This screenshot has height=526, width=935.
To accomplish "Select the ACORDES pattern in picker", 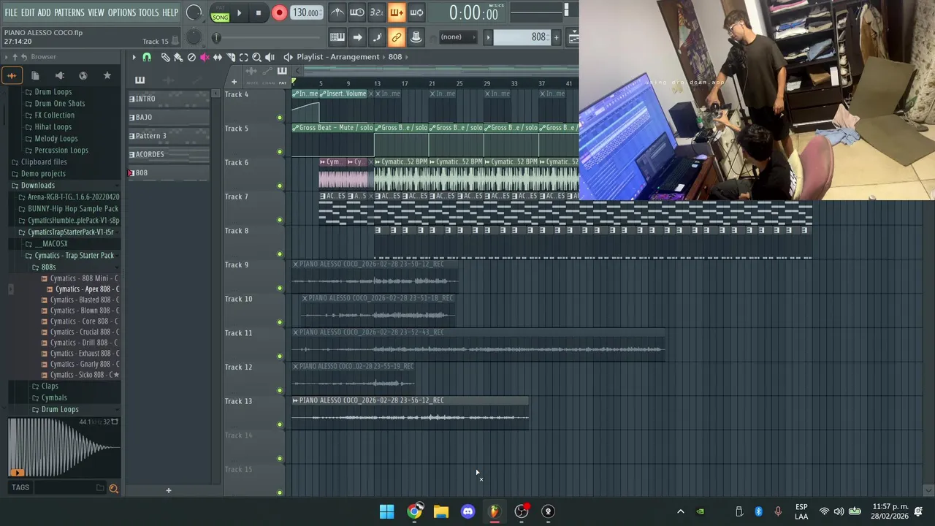I will click(x=168, y=154).
